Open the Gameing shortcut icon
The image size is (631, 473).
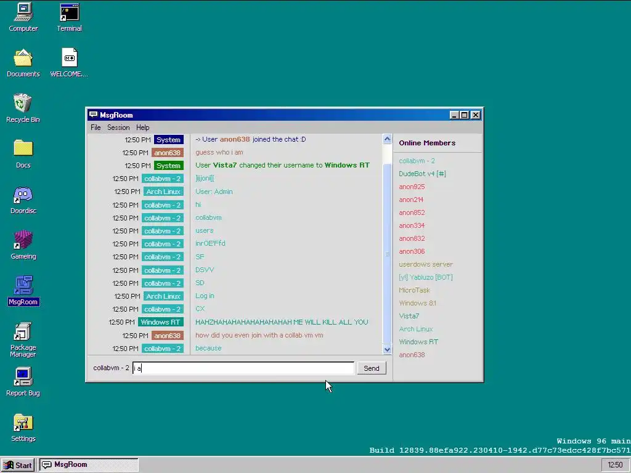point(23,245)
